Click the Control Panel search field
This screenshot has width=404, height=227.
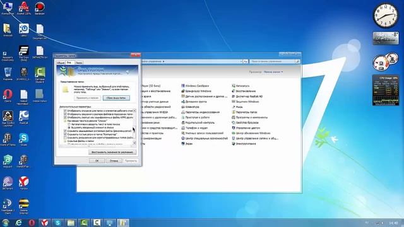tap(272, 62)
